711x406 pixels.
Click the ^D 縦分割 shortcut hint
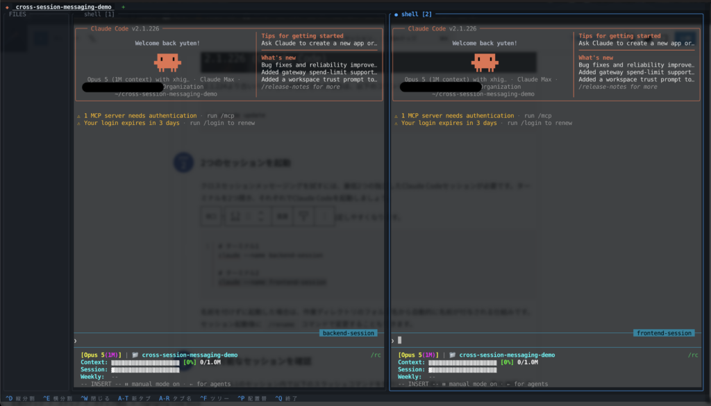point(20,398)
